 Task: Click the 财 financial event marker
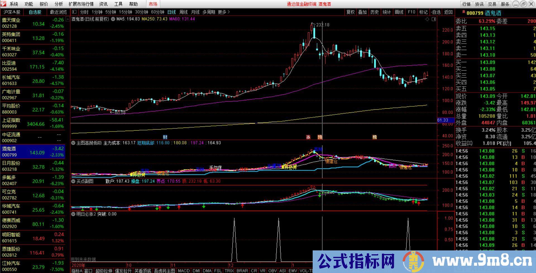(165, 137)
